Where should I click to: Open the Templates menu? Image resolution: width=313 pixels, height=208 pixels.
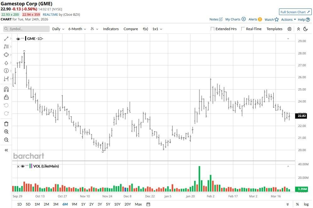point(275,29)
